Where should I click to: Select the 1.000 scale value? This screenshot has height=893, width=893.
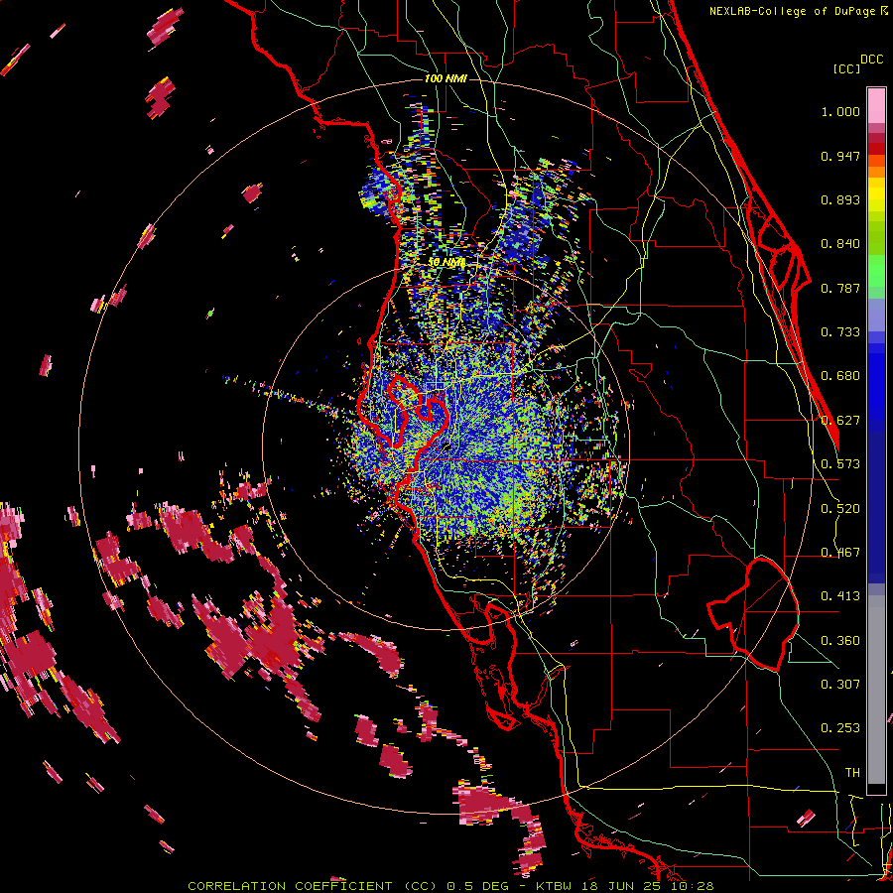pyautogui.click(x=840, y=111)
